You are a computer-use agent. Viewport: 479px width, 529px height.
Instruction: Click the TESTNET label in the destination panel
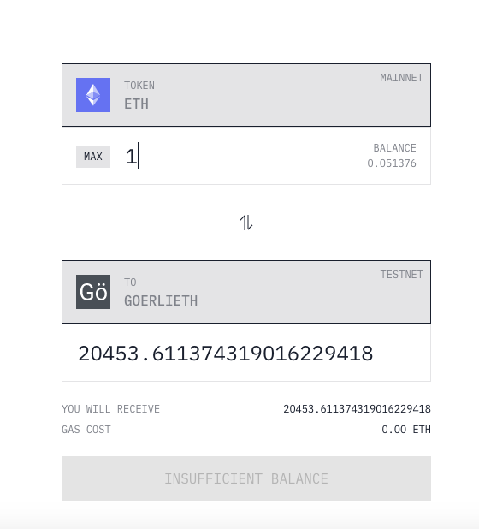401,275
